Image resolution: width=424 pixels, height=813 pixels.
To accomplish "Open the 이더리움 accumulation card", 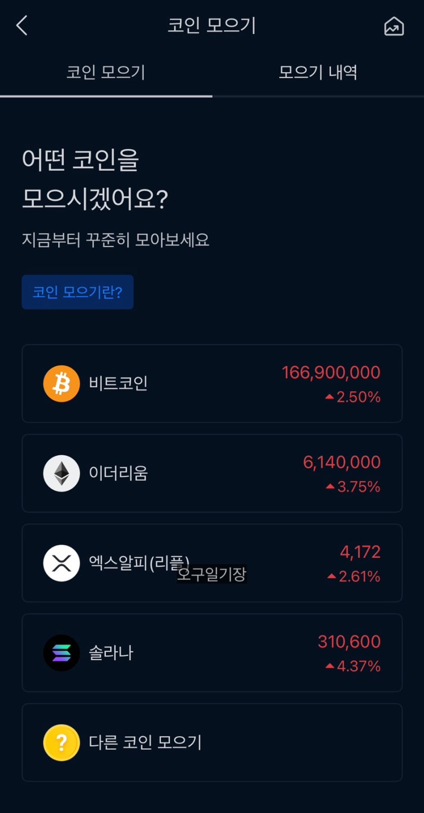I will coord(212,473).
